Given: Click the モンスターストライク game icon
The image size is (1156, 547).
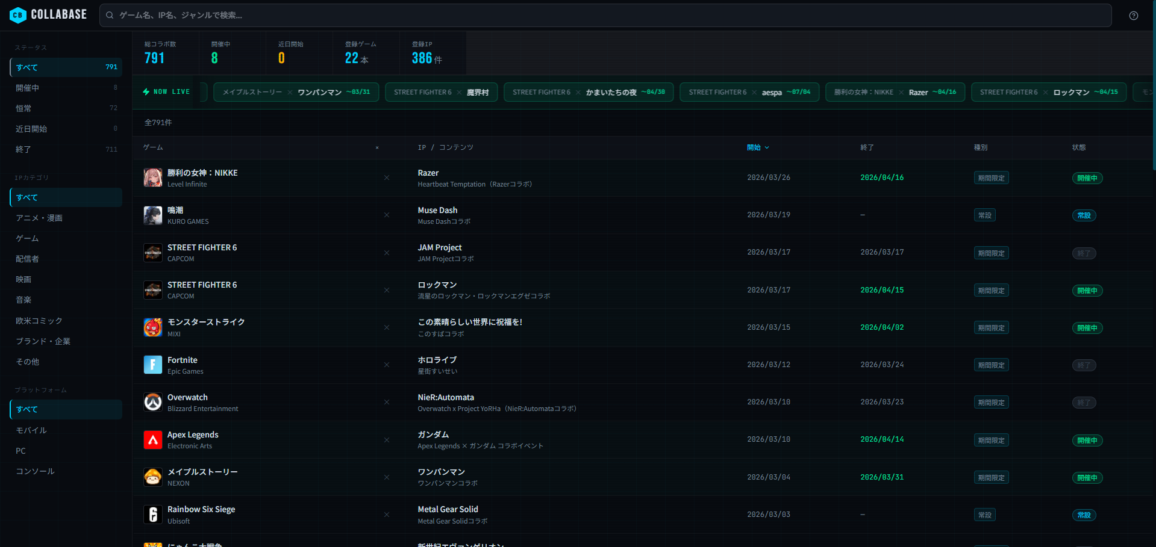Looking at the screenshot, I should click(152, 327).
